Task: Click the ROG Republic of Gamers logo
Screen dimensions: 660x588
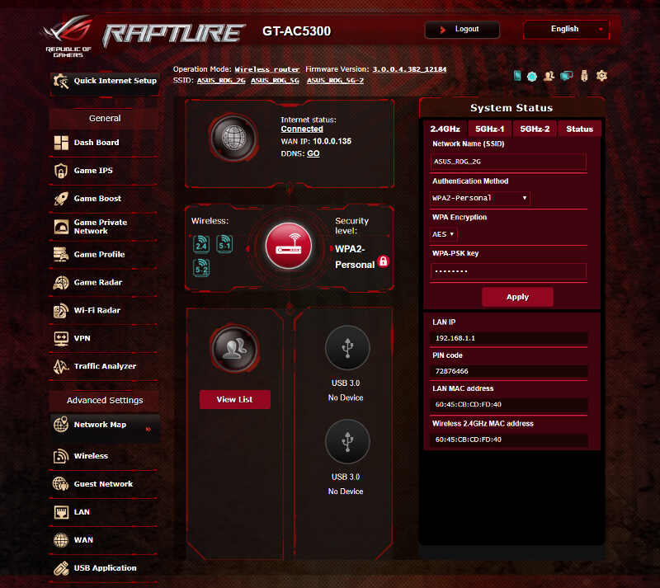Action: pos(68,35)
